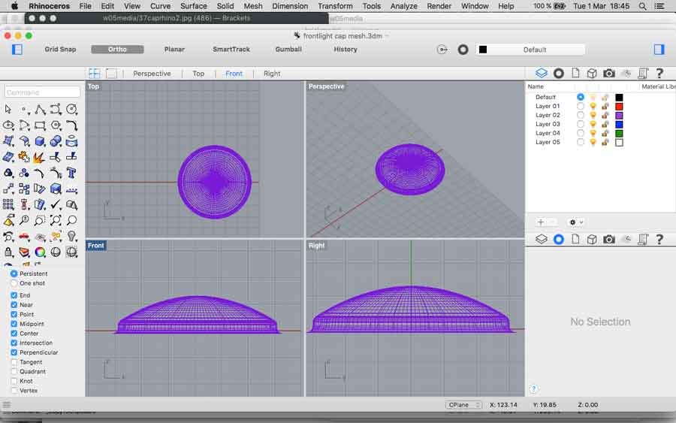Click the History button
676x423 pixels.
click(x=346, y=50)
